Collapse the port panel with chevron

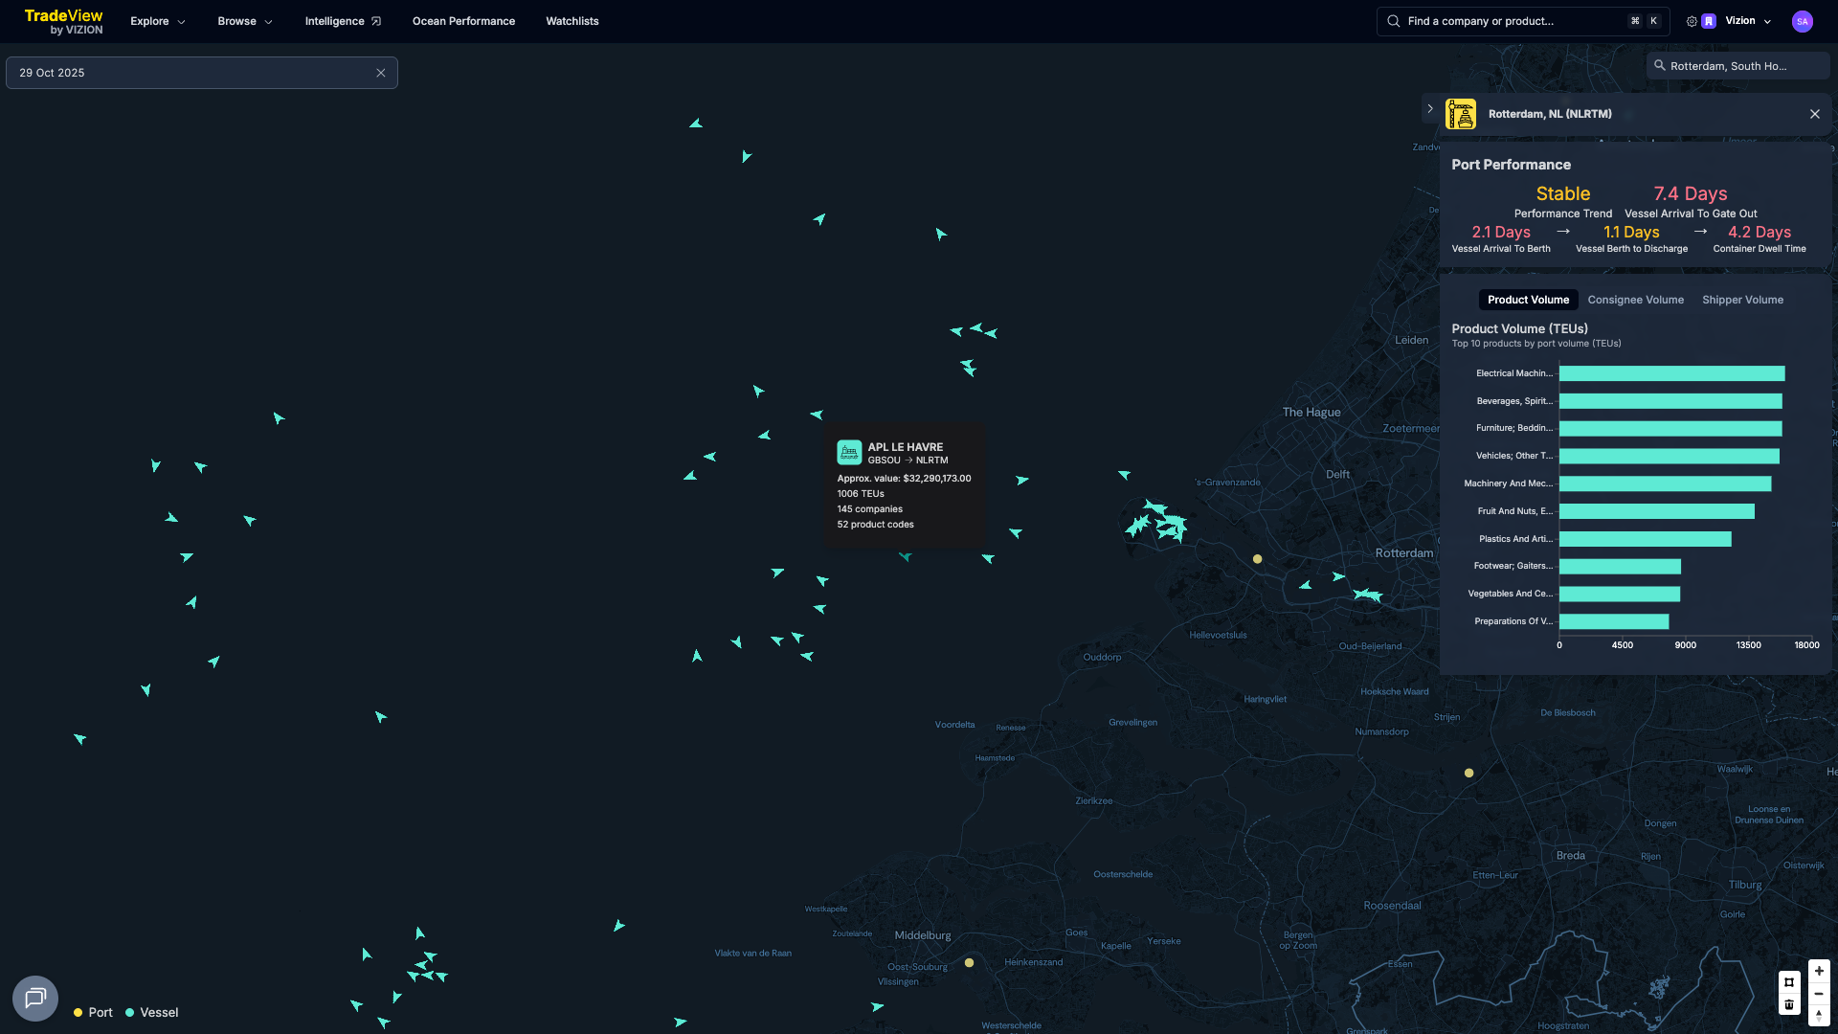(x=1430, y=109)
